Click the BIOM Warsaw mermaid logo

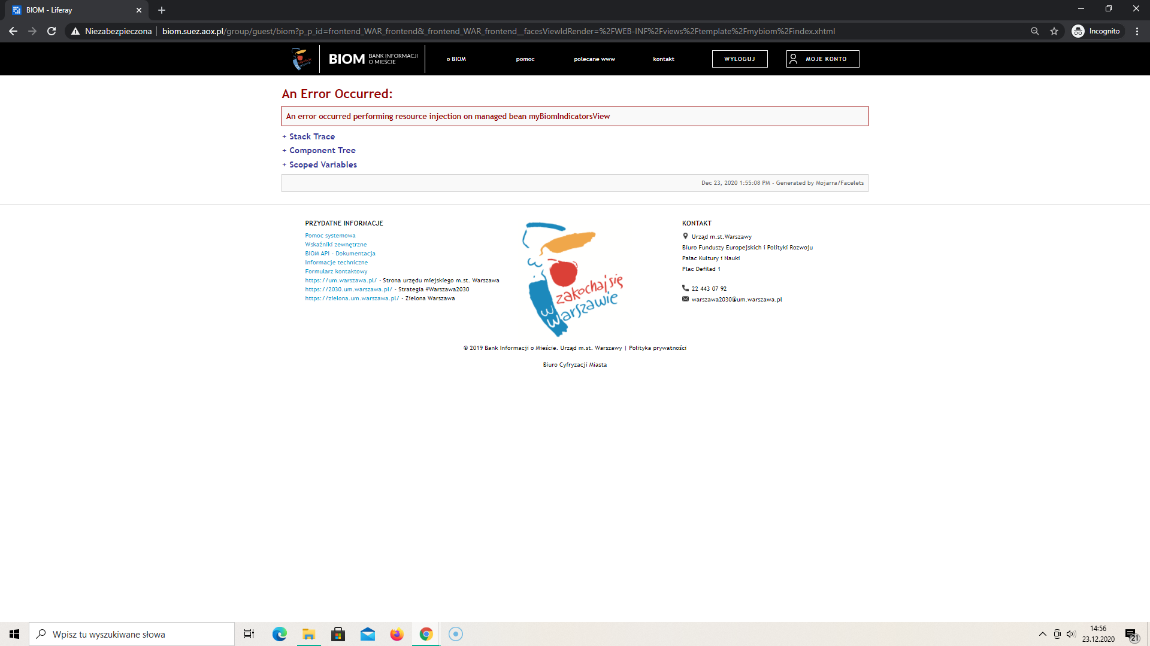(301, 59)
